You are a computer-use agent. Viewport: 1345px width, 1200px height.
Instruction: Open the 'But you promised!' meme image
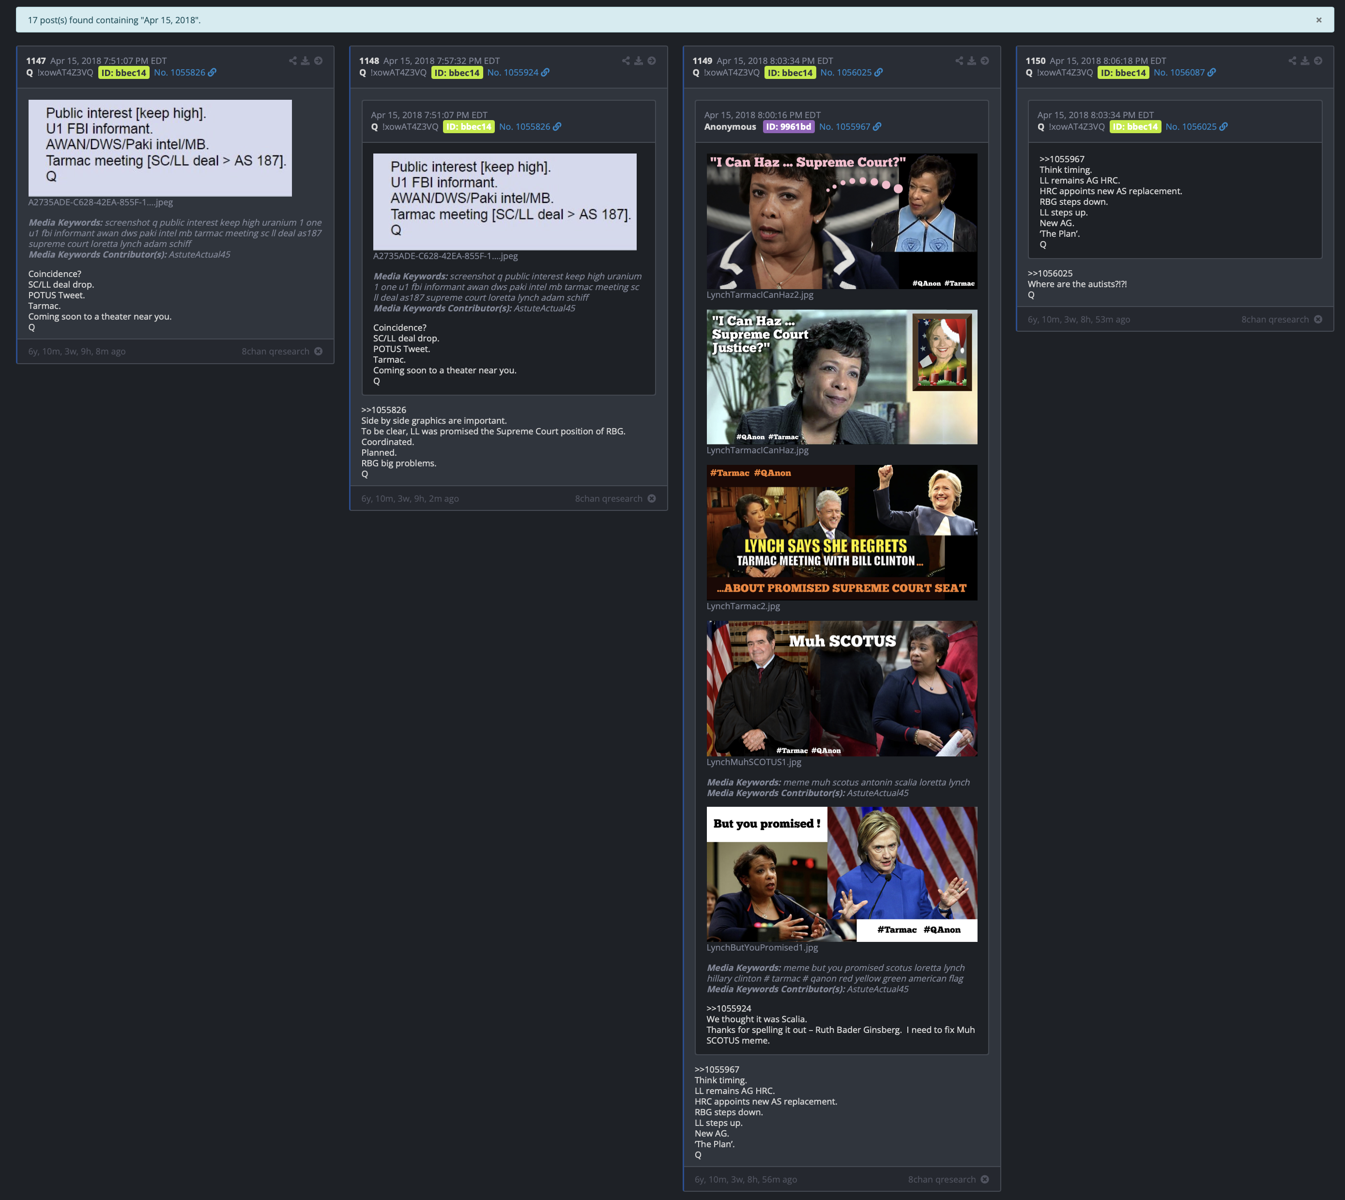coord(842,874)
